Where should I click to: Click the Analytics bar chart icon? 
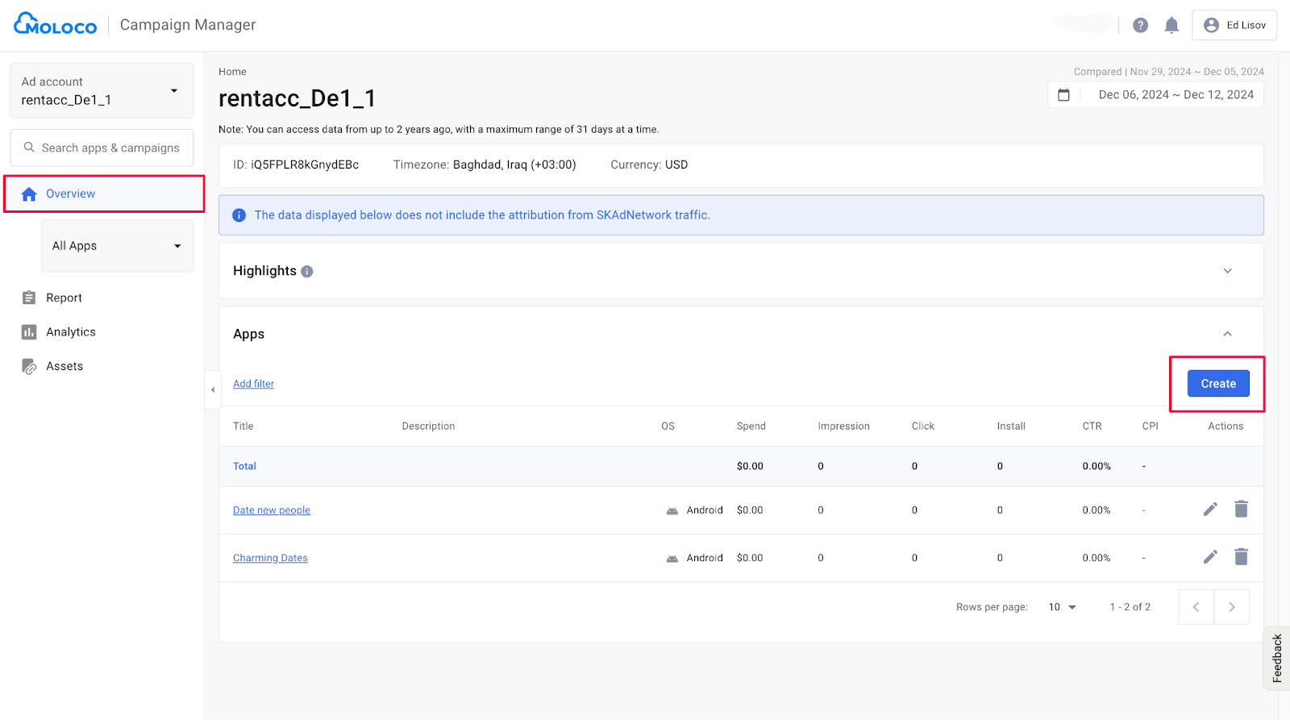[x=29, y=331]
